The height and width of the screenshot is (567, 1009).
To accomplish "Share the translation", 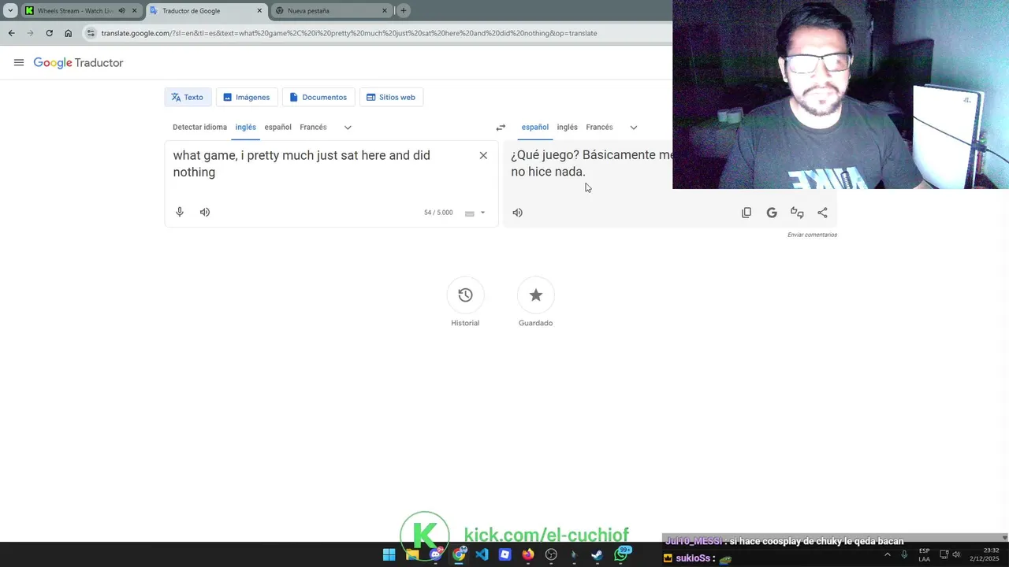I will click(x=822, y=213).
